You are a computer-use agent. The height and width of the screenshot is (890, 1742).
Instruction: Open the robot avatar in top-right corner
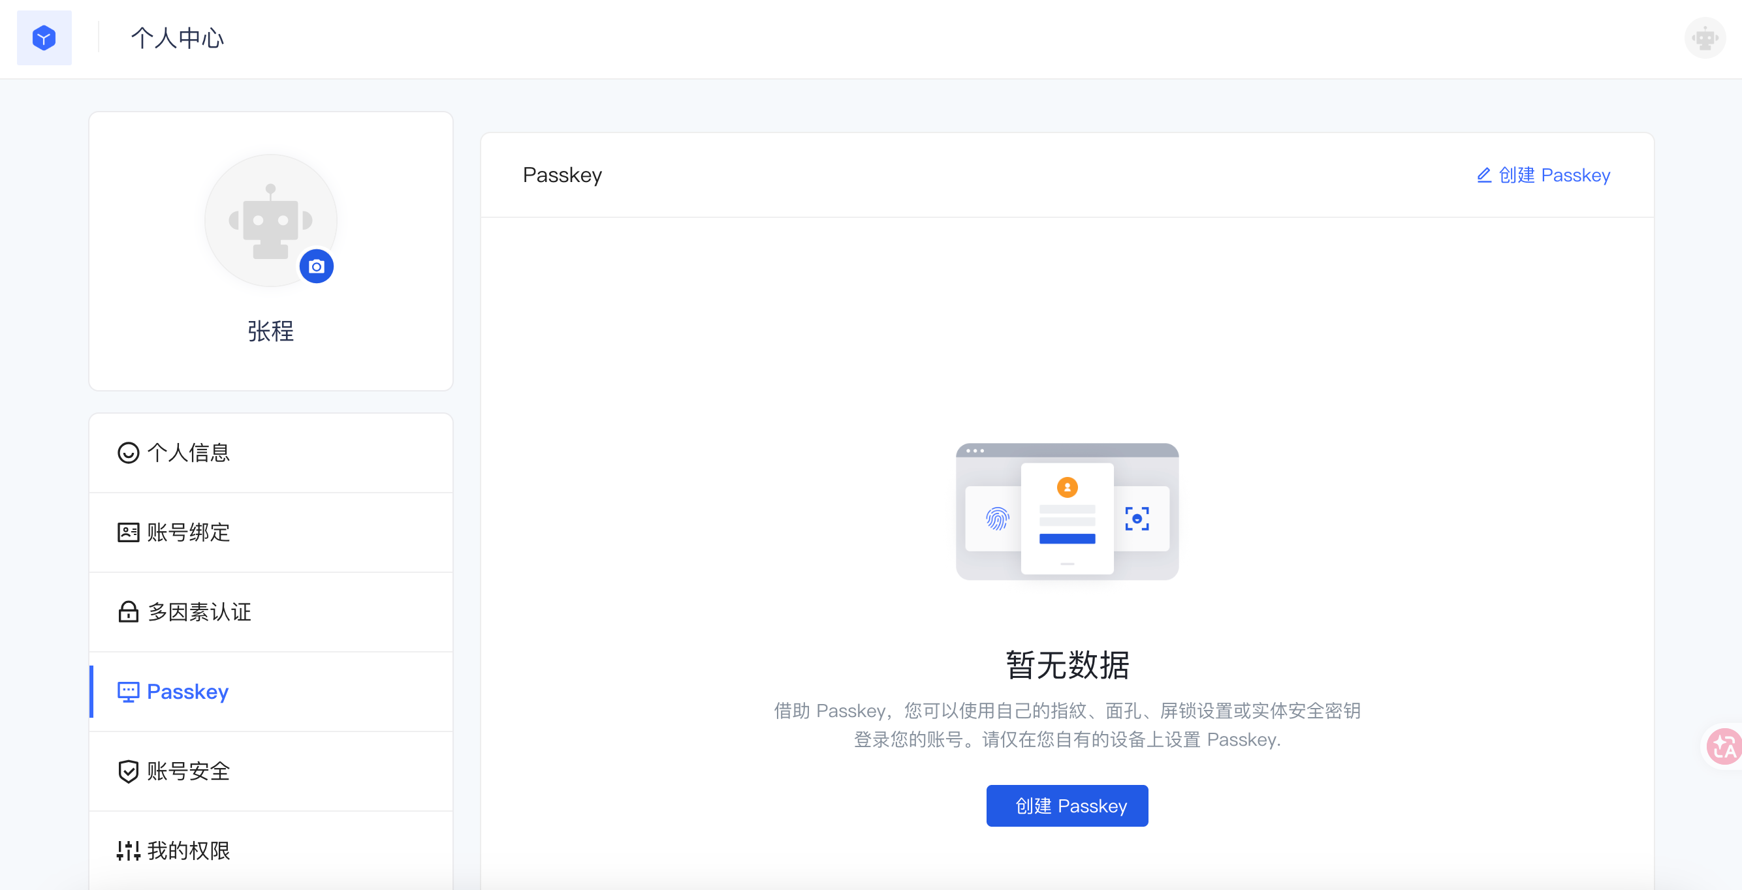coord(1704,38)
